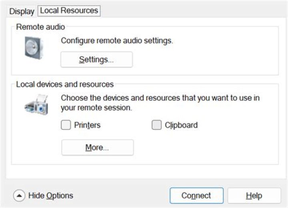Image resolution: width=288 pixels, height=208 pixels.
Task: Click the Hide Options text label
Action: click(x=51, y=196)
